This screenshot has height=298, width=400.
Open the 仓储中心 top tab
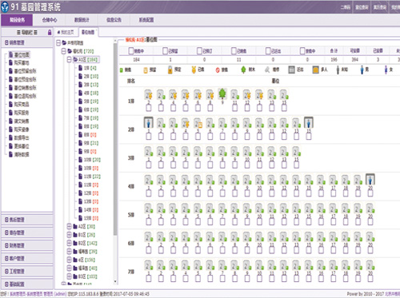point(50,20)
